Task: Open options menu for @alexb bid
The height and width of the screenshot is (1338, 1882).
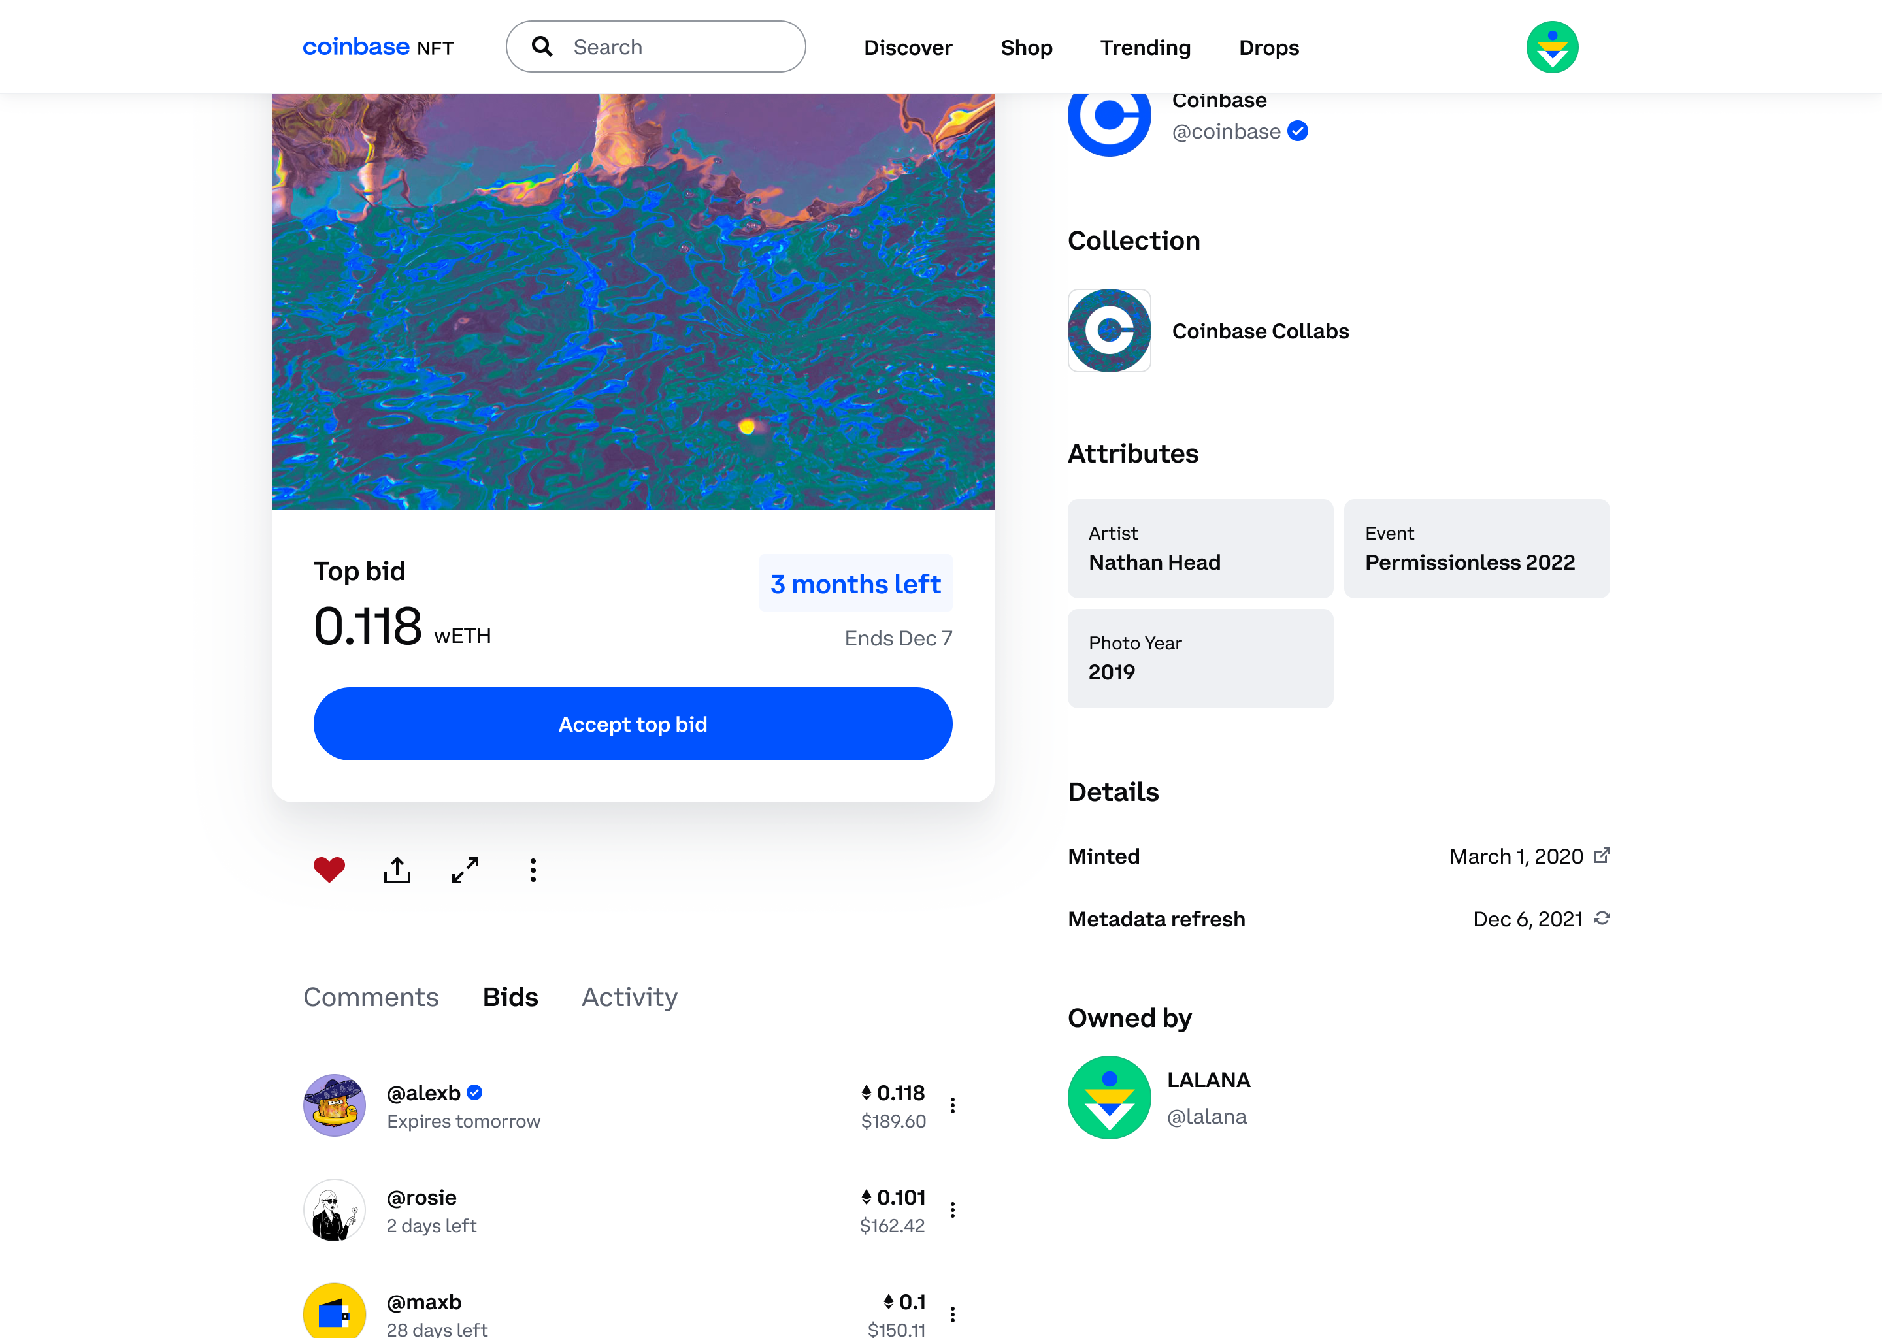Action: pos(953,1105)
